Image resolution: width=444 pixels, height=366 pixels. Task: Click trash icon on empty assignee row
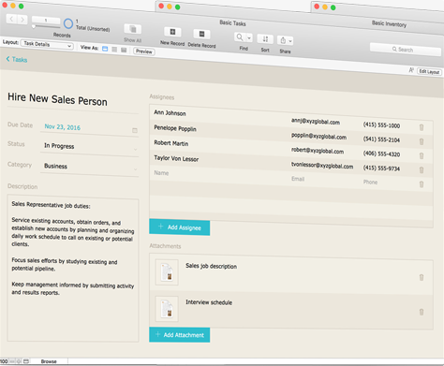422,184
